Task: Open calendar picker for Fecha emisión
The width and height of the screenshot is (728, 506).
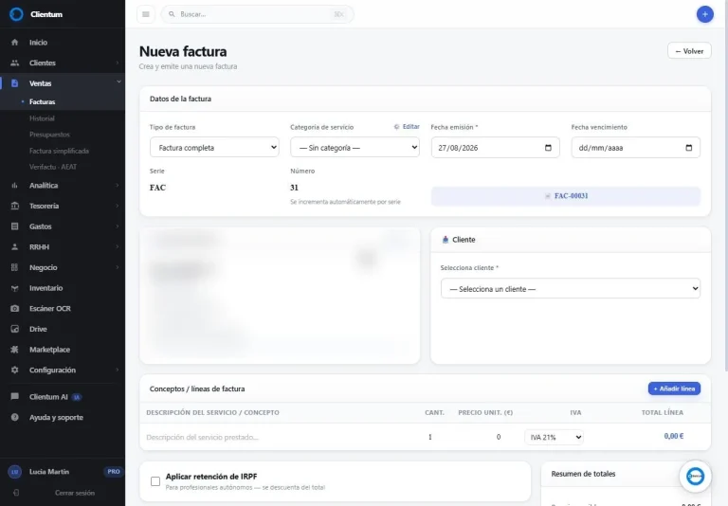Action: [548, 148]
